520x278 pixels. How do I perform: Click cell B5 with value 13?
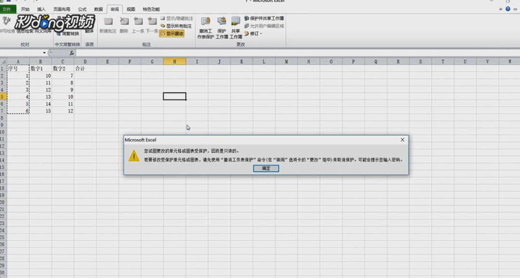pos(40,97)
